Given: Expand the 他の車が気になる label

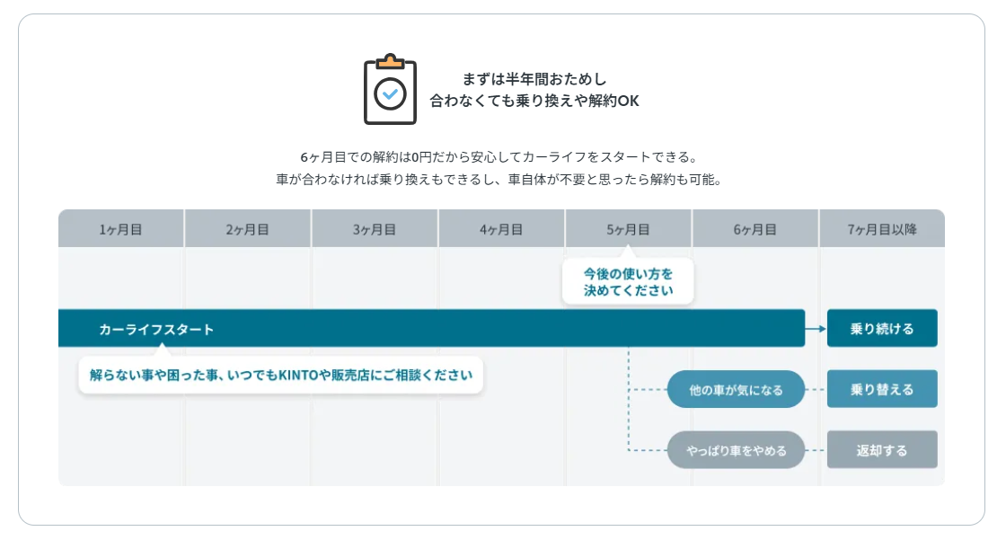Looking at the screenshot, I should click(737, 389).
